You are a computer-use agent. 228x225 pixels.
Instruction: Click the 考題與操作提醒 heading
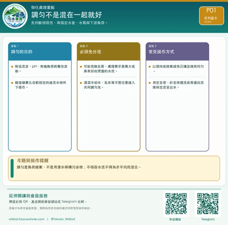[x=32, y=161]
